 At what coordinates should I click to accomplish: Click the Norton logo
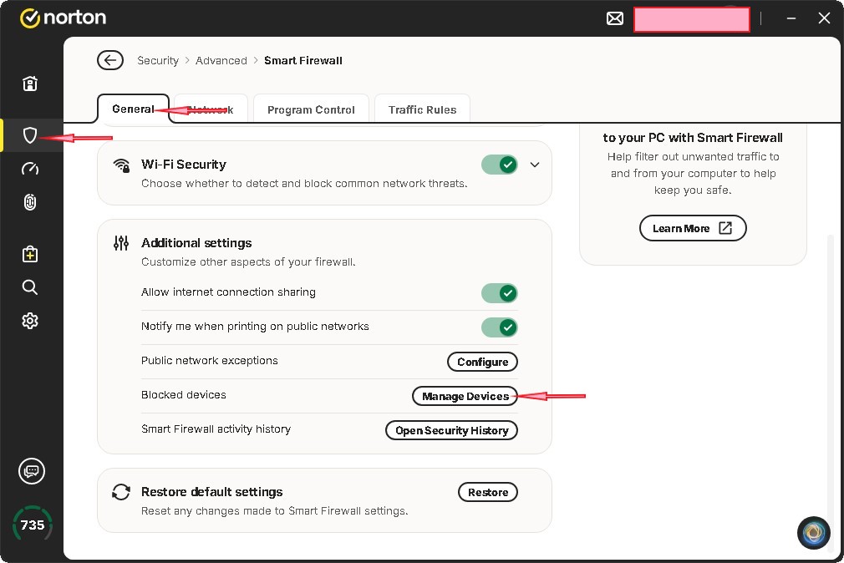pyautogui.click(x=63, y=18)
